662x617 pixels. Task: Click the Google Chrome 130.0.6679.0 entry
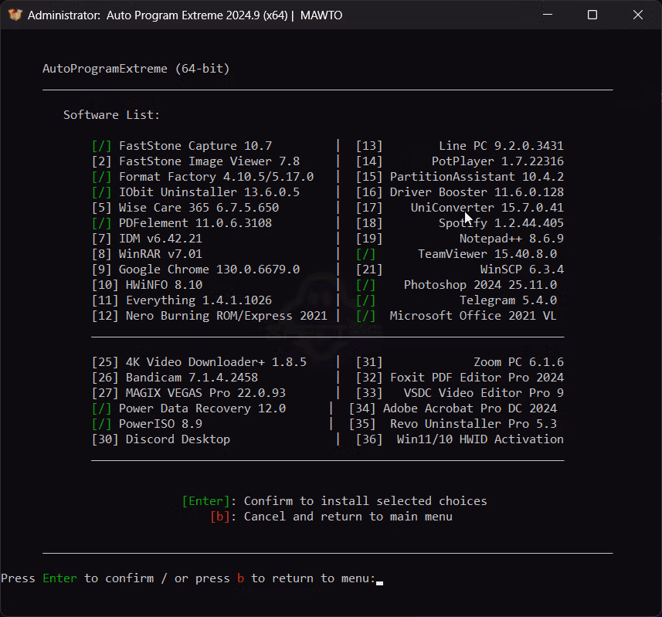click(195, 270)
